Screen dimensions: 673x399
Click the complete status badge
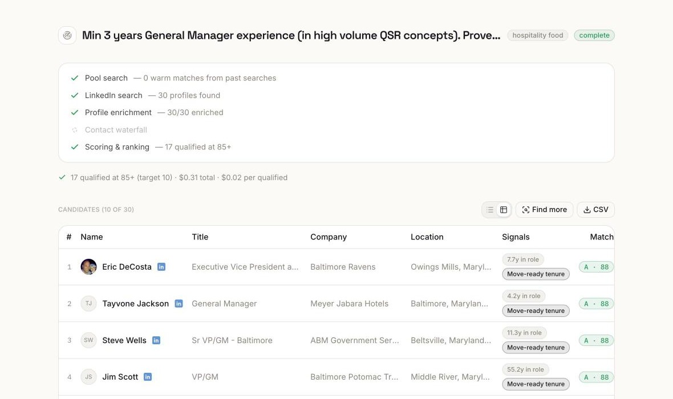pyautogui.click(x=594, y=35)
